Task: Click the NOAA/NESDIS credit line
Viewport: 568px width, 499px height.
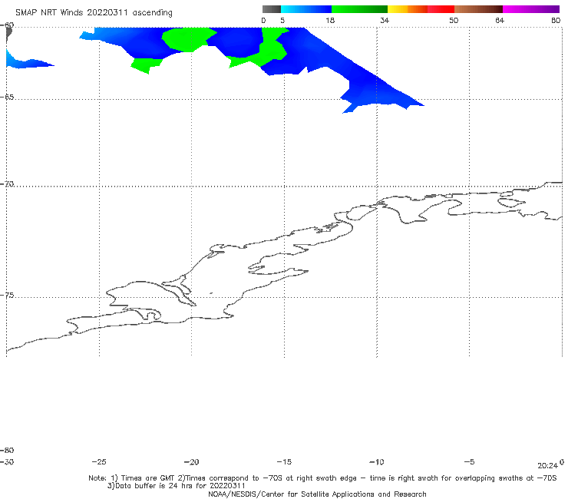Action: click(x=317, y=494)
